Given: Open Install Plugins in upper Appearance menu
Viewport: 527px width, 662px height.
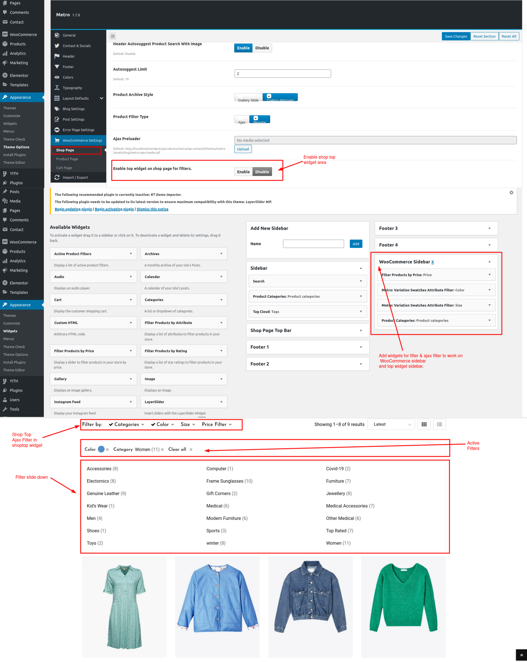Looking at the screenshot, I should click(x=14, y=155).
